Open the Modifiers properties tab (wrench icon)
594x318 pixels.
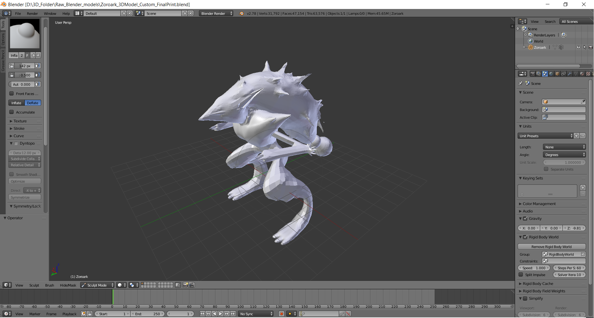(570, 74)
